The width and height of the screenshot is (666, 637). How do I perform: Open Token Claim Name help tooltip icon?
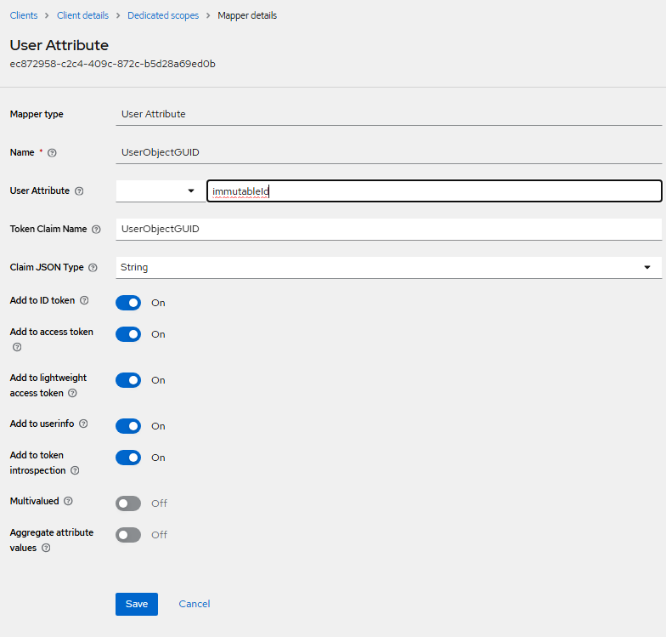96,230
